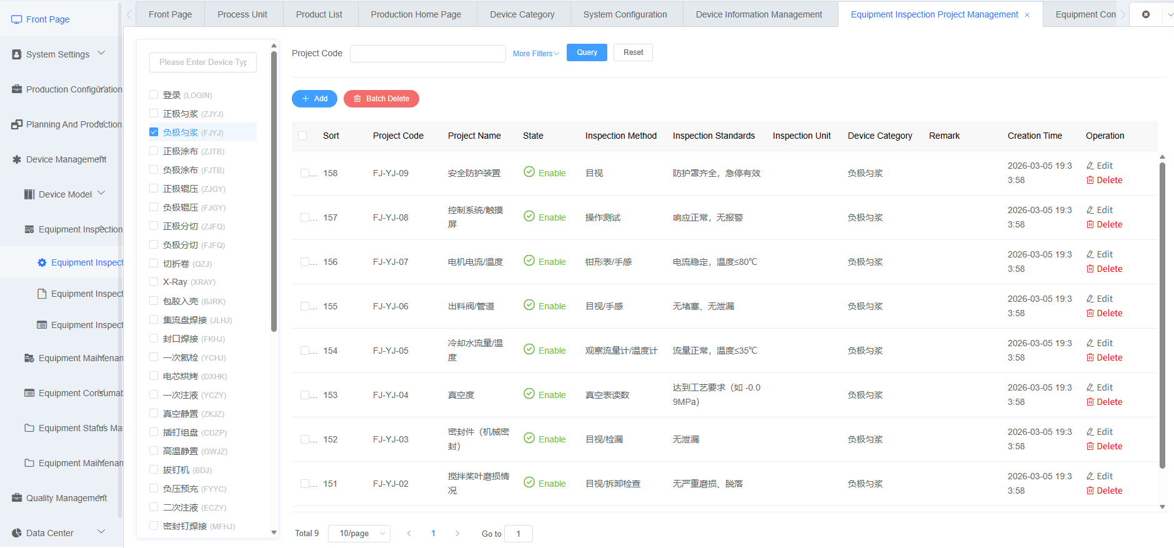Screen dimensions: 1174x548
Task: Open 10/page page size dropdown
Action: click(359, 534)
